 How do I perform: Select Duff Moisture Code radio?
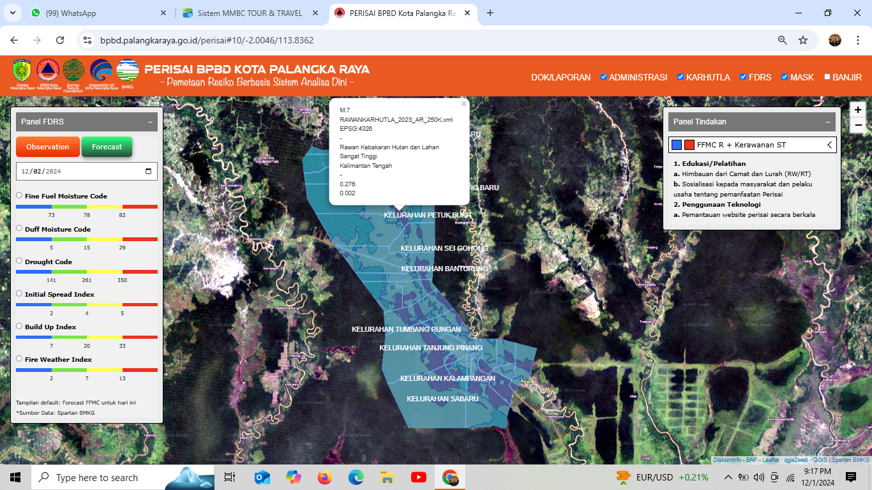point(19,228)
